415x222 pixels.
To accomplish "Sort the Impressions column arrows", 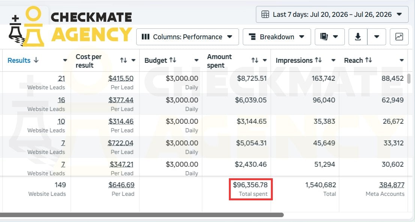I will [x=318, y=60].
